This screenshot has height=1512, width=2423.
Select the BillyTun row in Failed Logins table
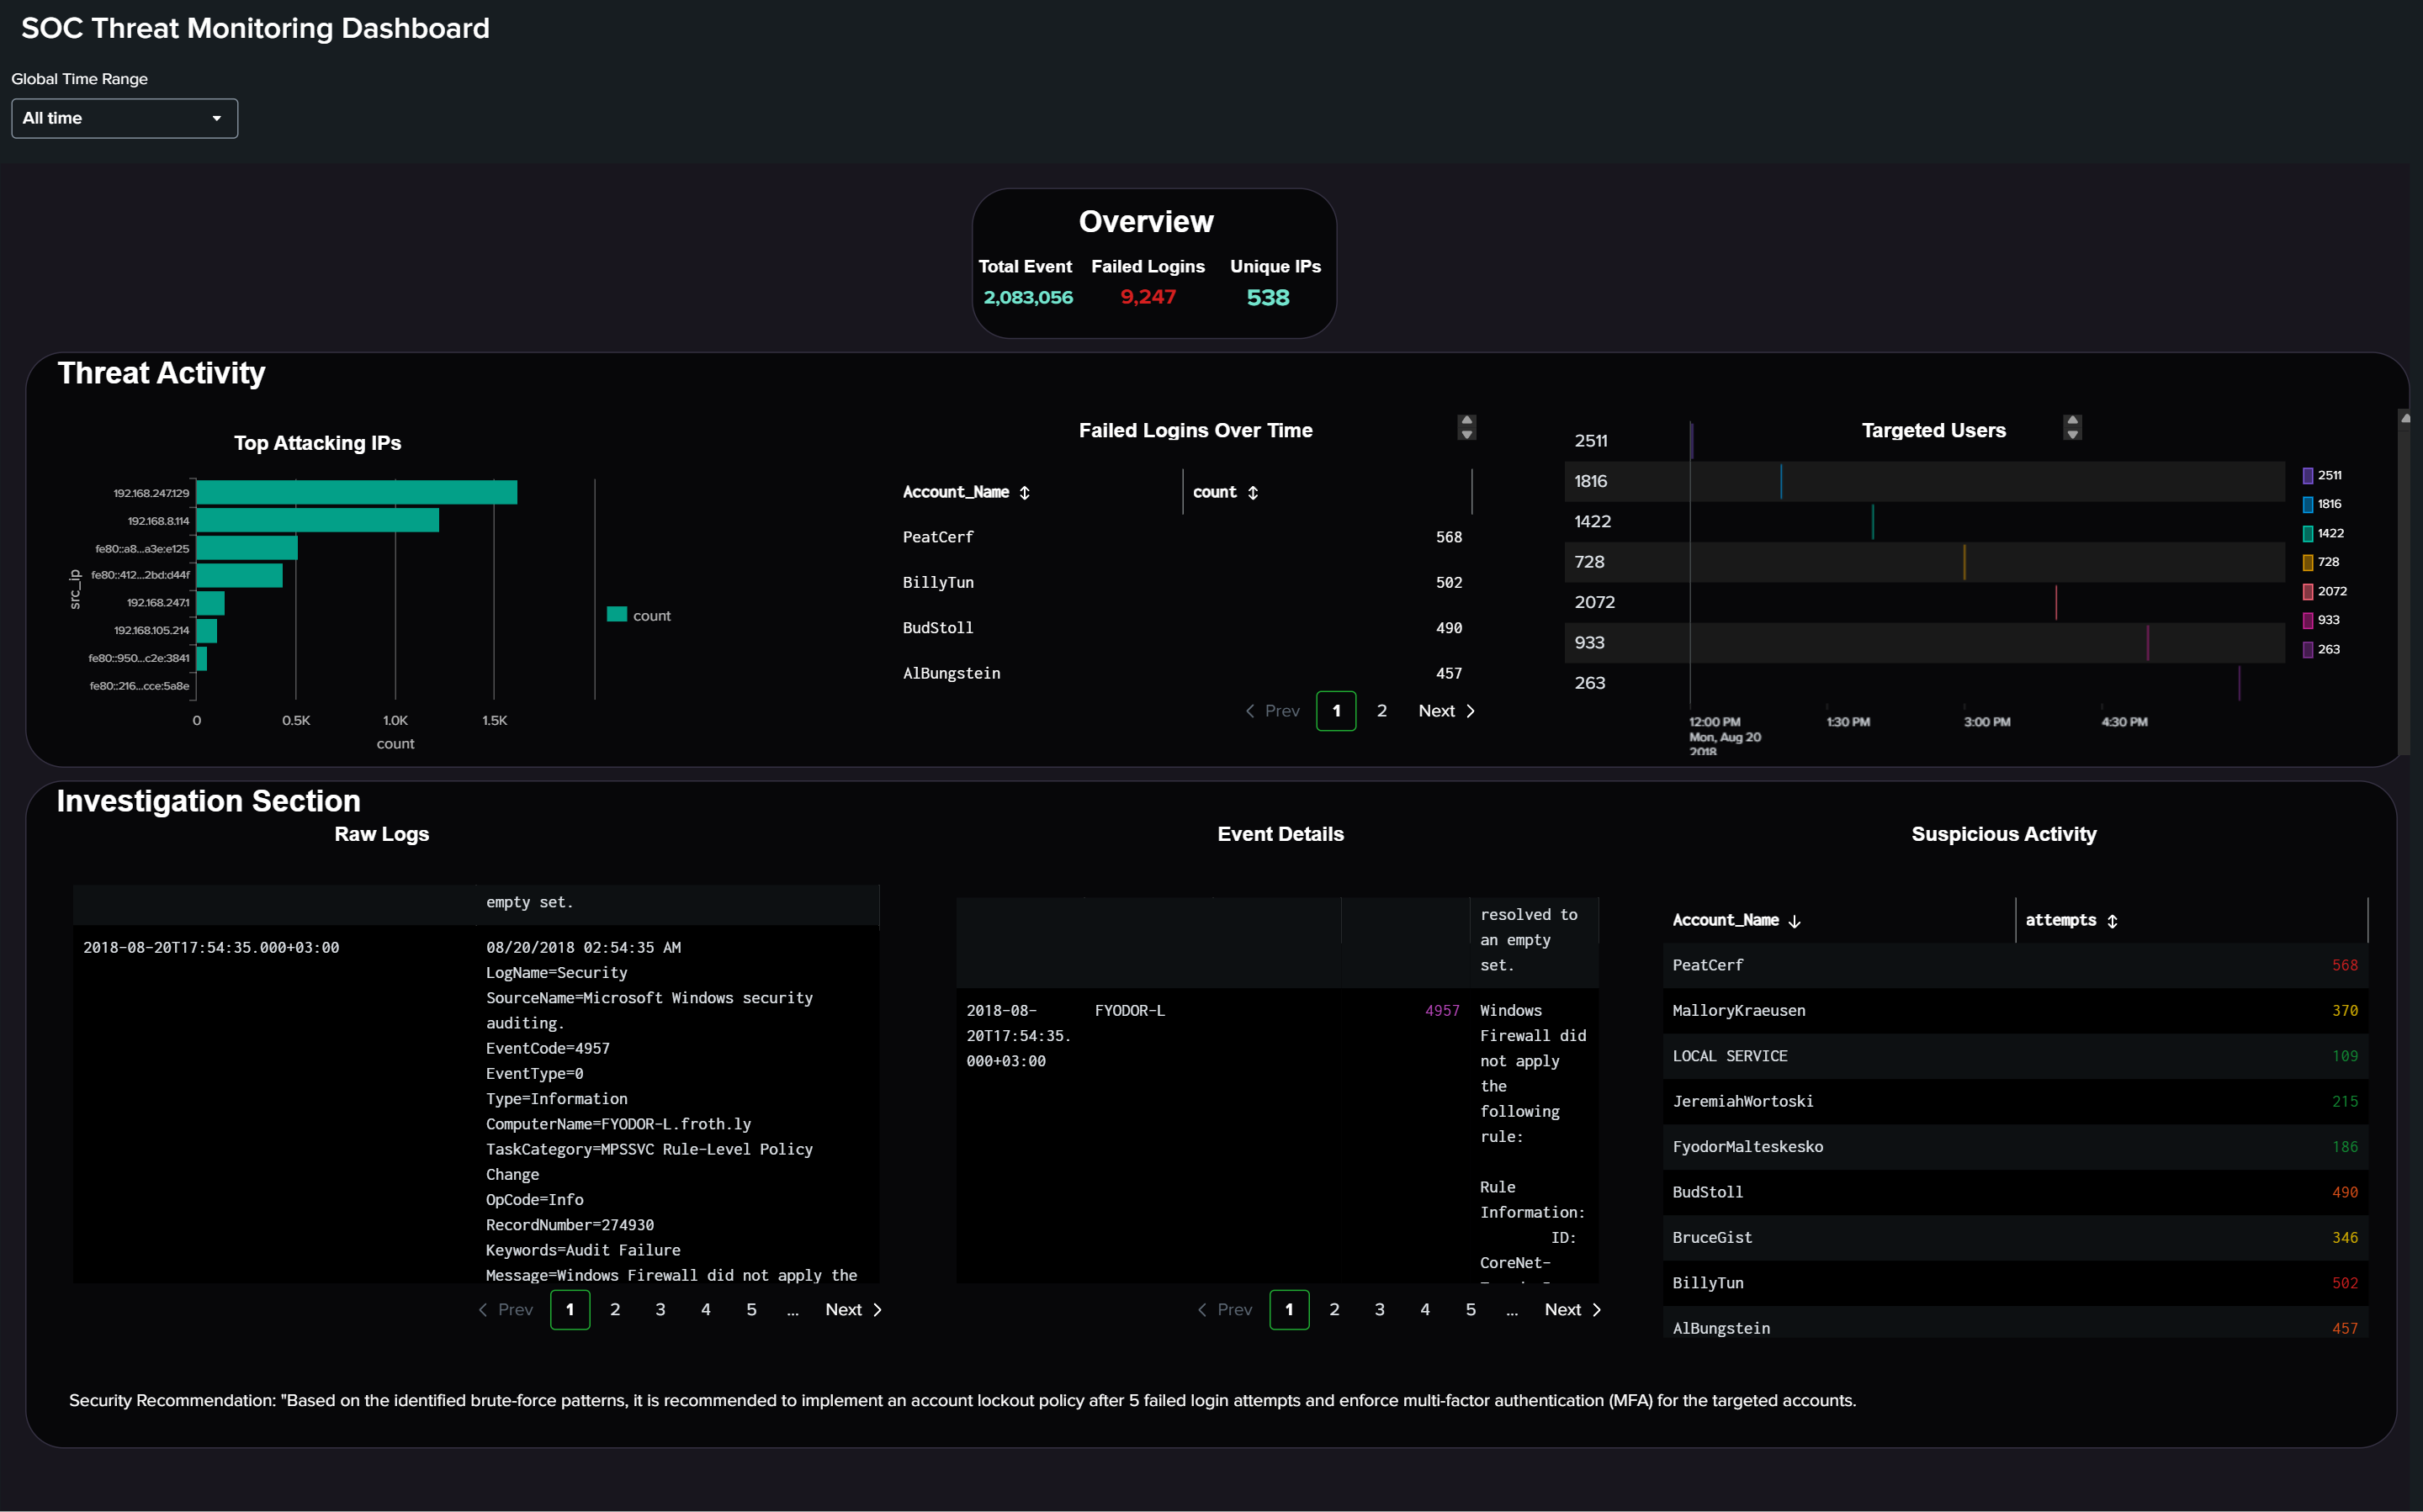coord(1183,583)
